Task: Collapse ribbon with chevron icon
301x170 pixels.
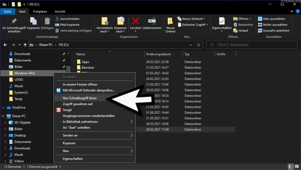Action: click(x=292, y=11)
